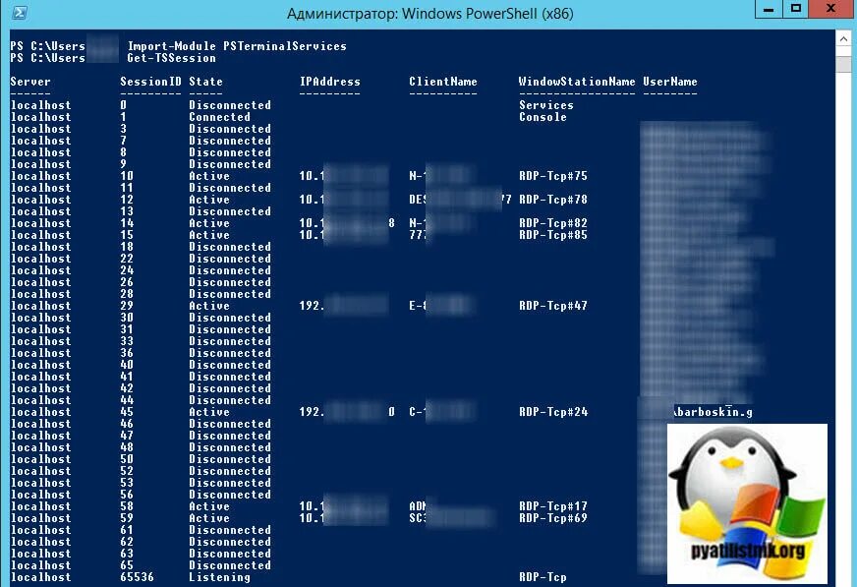Click the 'WindowStationName' column header
This screenshot has width=857, height=587.
577,82
